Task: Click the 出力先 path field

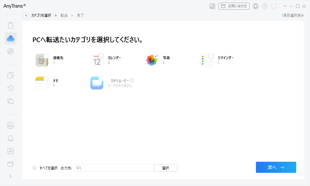Action: pyautogui.click(x=114, y=168)
